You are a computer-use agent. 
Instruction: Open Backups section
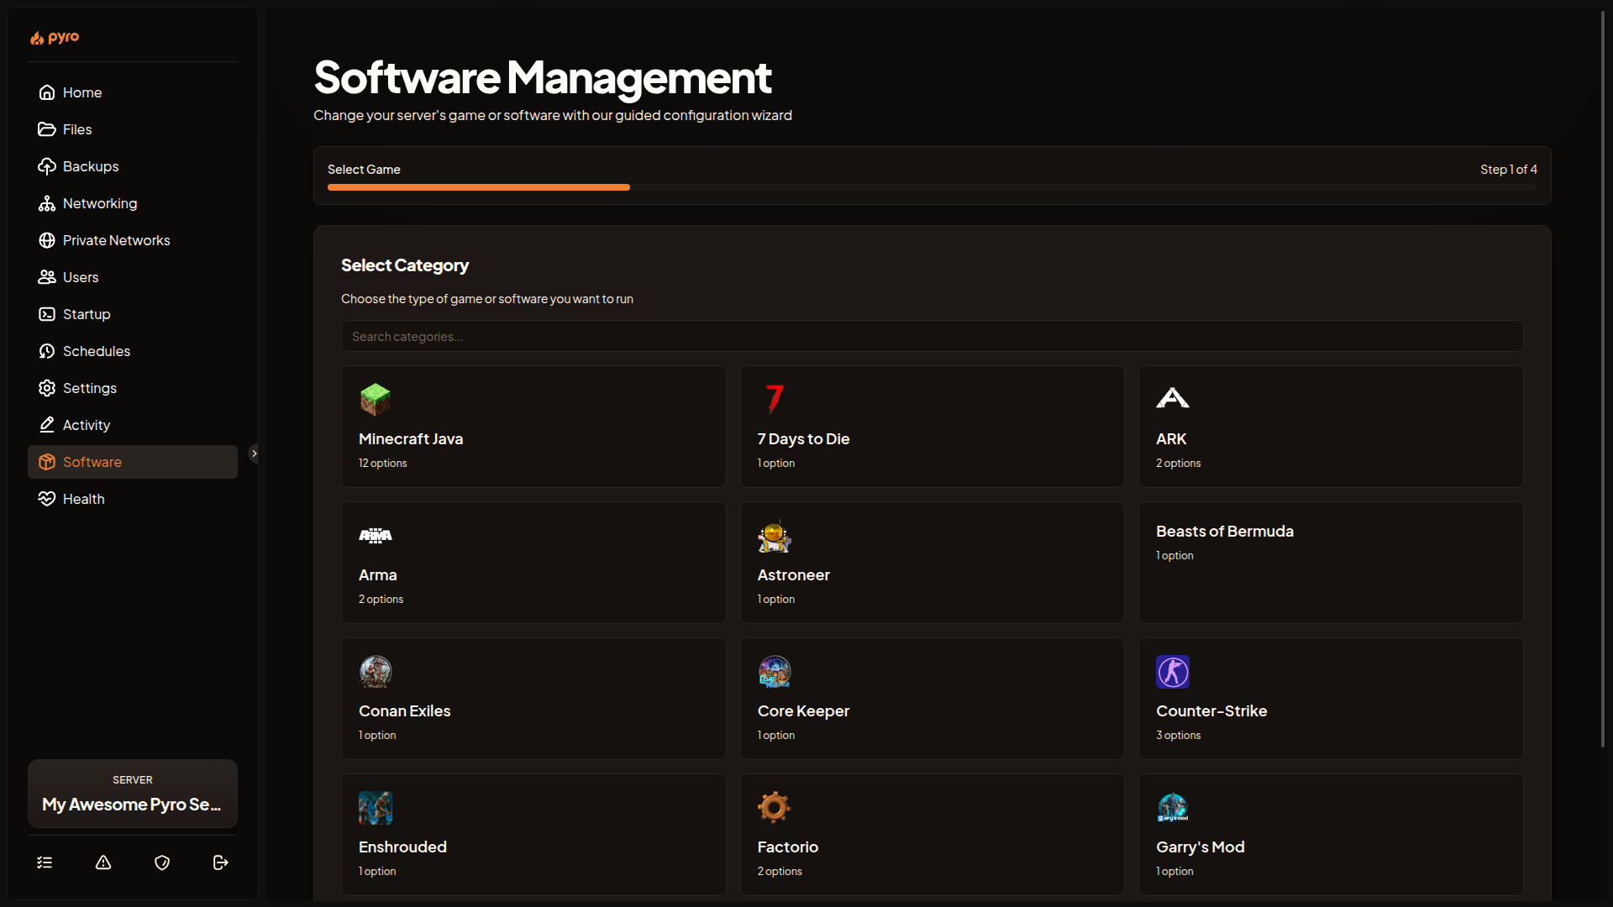tap(133, 166)
